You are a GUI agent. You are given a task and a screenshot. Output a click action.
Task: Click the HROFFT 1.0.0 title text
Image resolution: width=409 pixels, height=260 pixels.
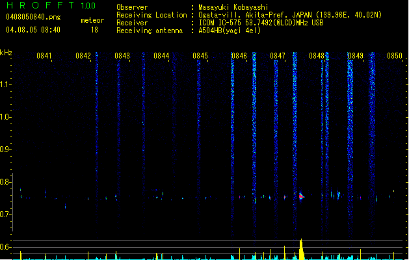51,5
